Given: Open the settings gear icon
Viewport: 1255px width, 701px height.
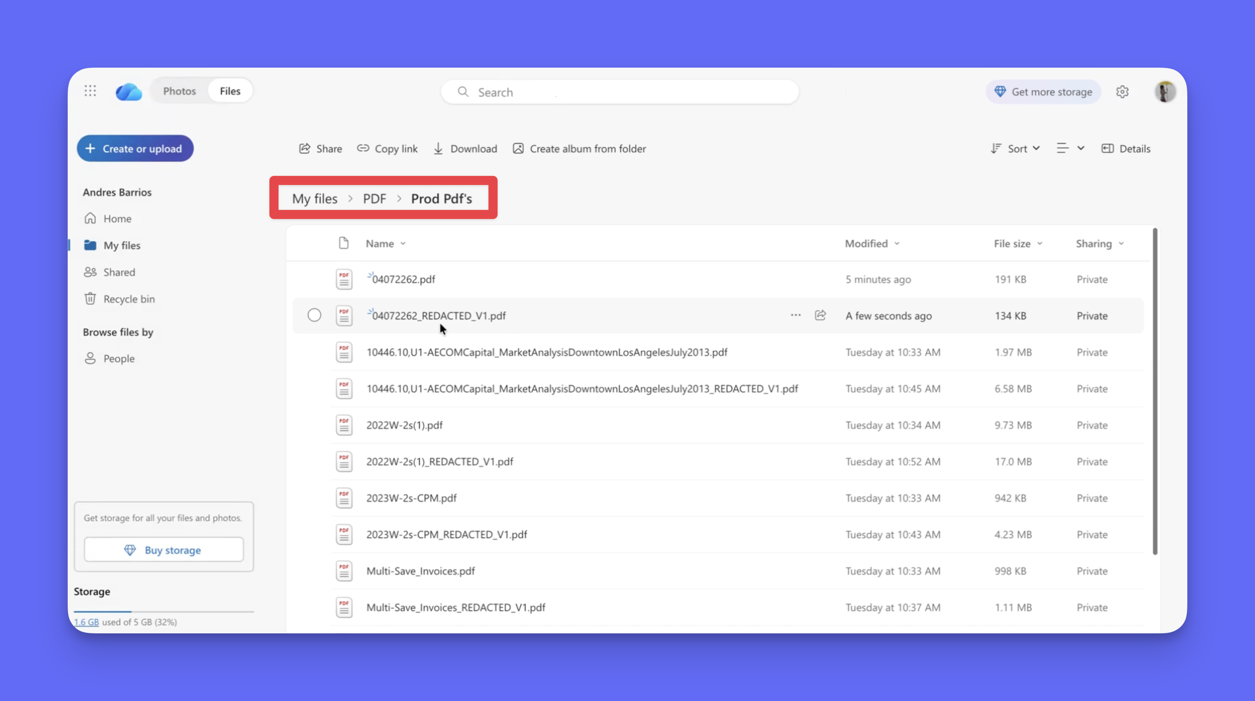Looking at the screenshot, I should [1122, 91].
